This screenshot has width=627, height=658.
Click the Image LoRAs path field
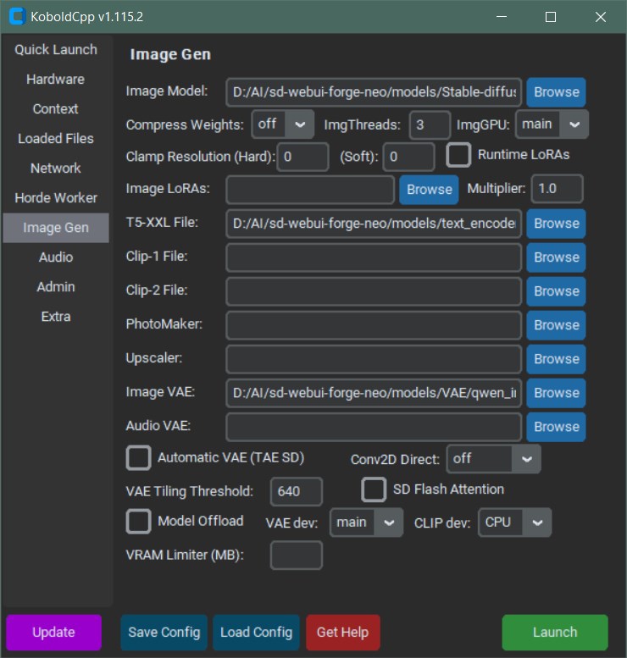pyautogui.click(x=310, y=190)
